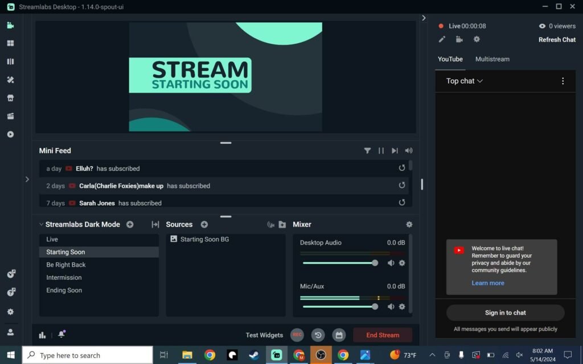Add a new source
583x364 pixels.
pos(204,224)
